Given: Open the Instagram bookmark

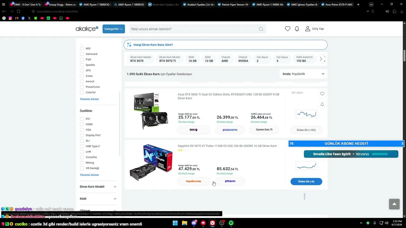Looking at the screenshot, I should coord(10,18).
